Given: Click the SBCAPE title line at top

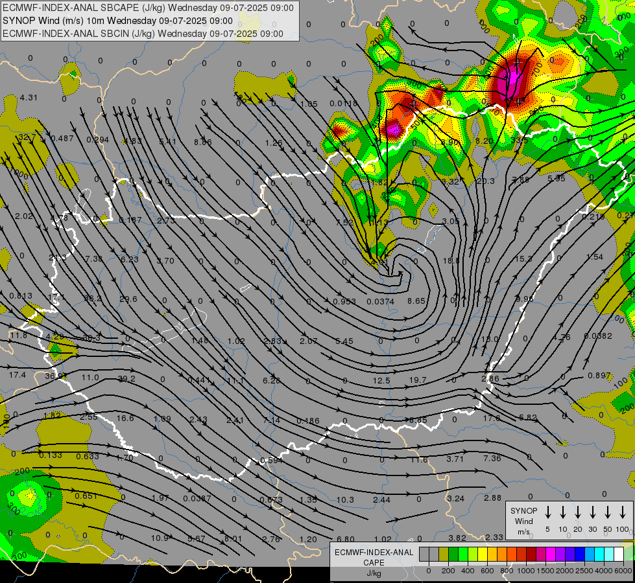Looking at the screenshot, I should pyautogui.click(x=148, y=8).
